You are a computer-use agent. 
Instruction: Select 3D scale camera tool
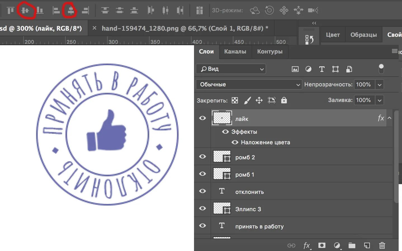coord(313,11)
